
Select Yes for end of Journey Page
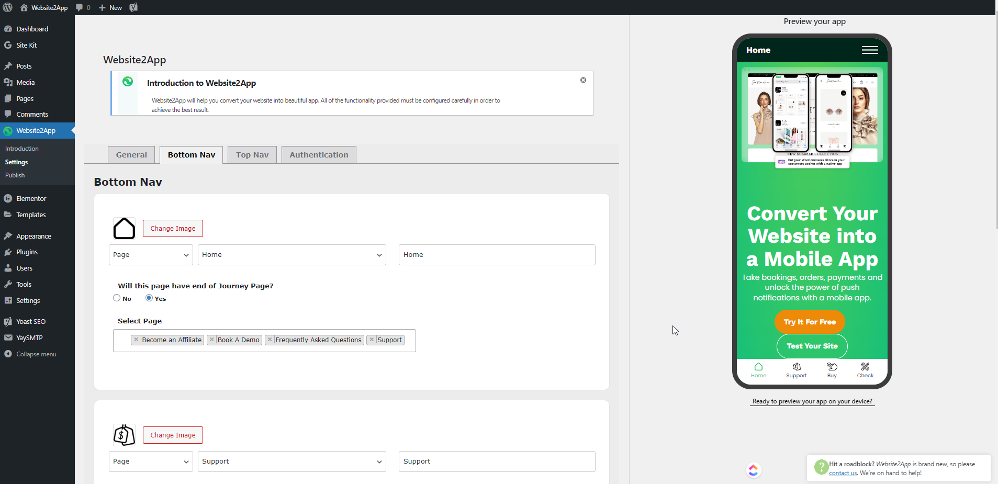pyautogui.click(x=149, y=298)
